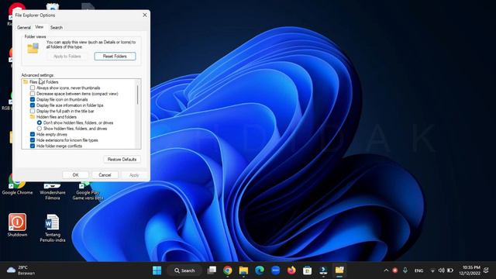The width and height of the screenshot is (496, 279).
Task: Uncheck Display file icon on thumbnails
Action: pyautogui.click(x=33, y=99)
